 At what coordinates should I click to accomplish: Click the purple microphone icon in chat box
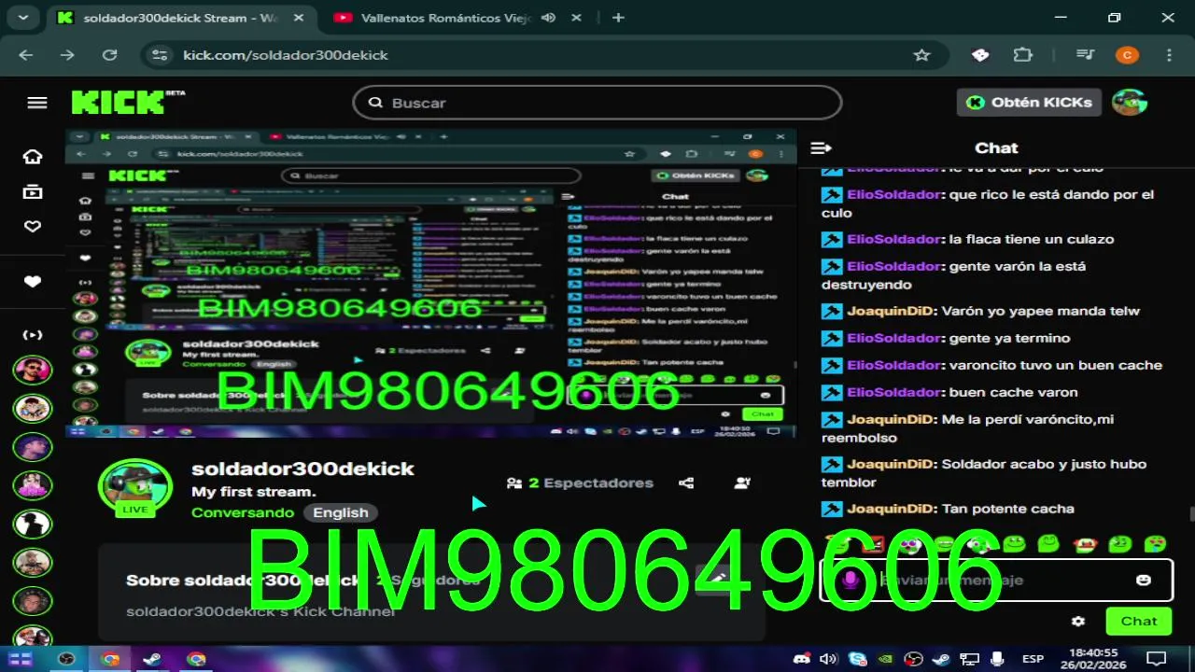pyautogui.click(x=849, y=580)
